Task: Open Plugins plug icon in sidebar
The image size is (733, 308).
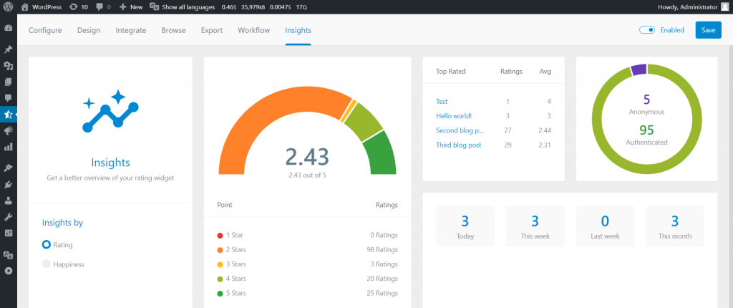Action: click(8, 184)
